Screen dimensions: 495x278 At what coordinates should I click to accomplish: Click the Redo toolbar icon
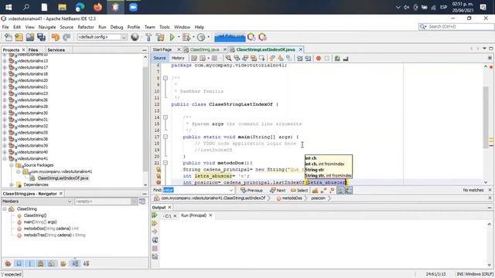67,37
